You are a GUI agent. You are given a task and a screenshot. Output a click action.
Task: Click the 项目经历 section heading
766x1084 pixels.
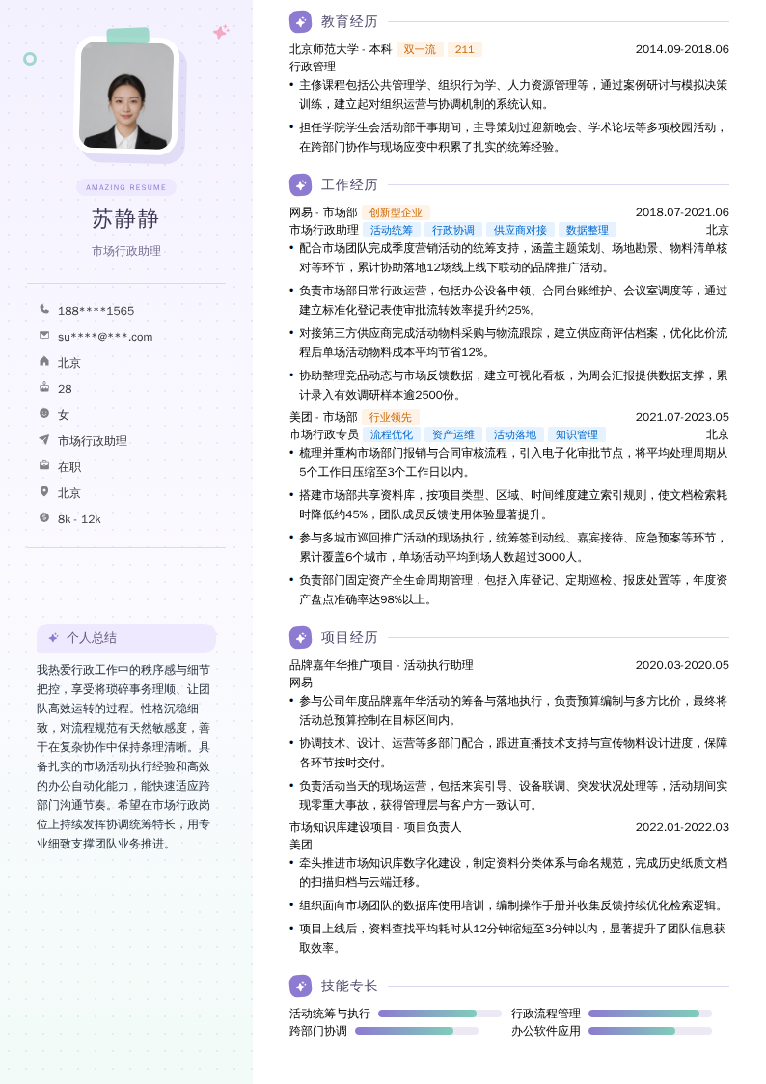349,637
